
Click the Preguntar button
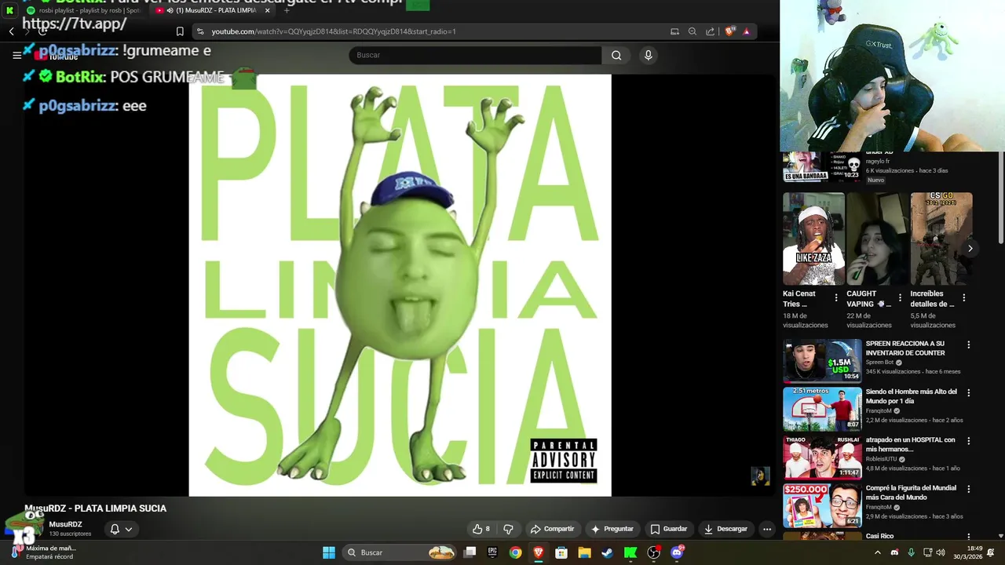point(612,529)
